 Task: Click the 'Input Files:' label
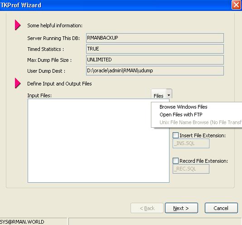(x=39, y=95)
